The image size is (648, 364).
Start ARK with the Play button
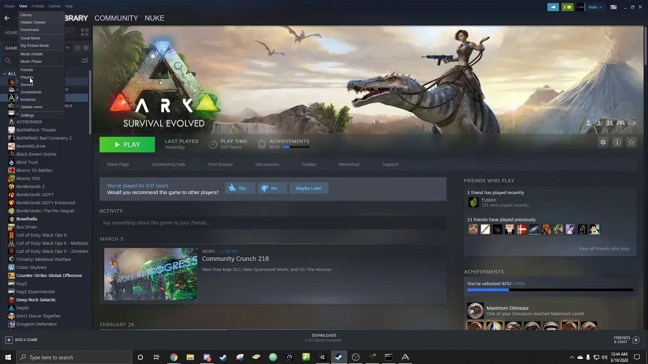click(x=127, y=145)
